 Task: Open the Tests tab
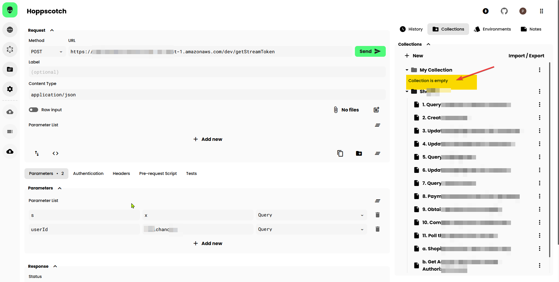click(x=192, y=173)
